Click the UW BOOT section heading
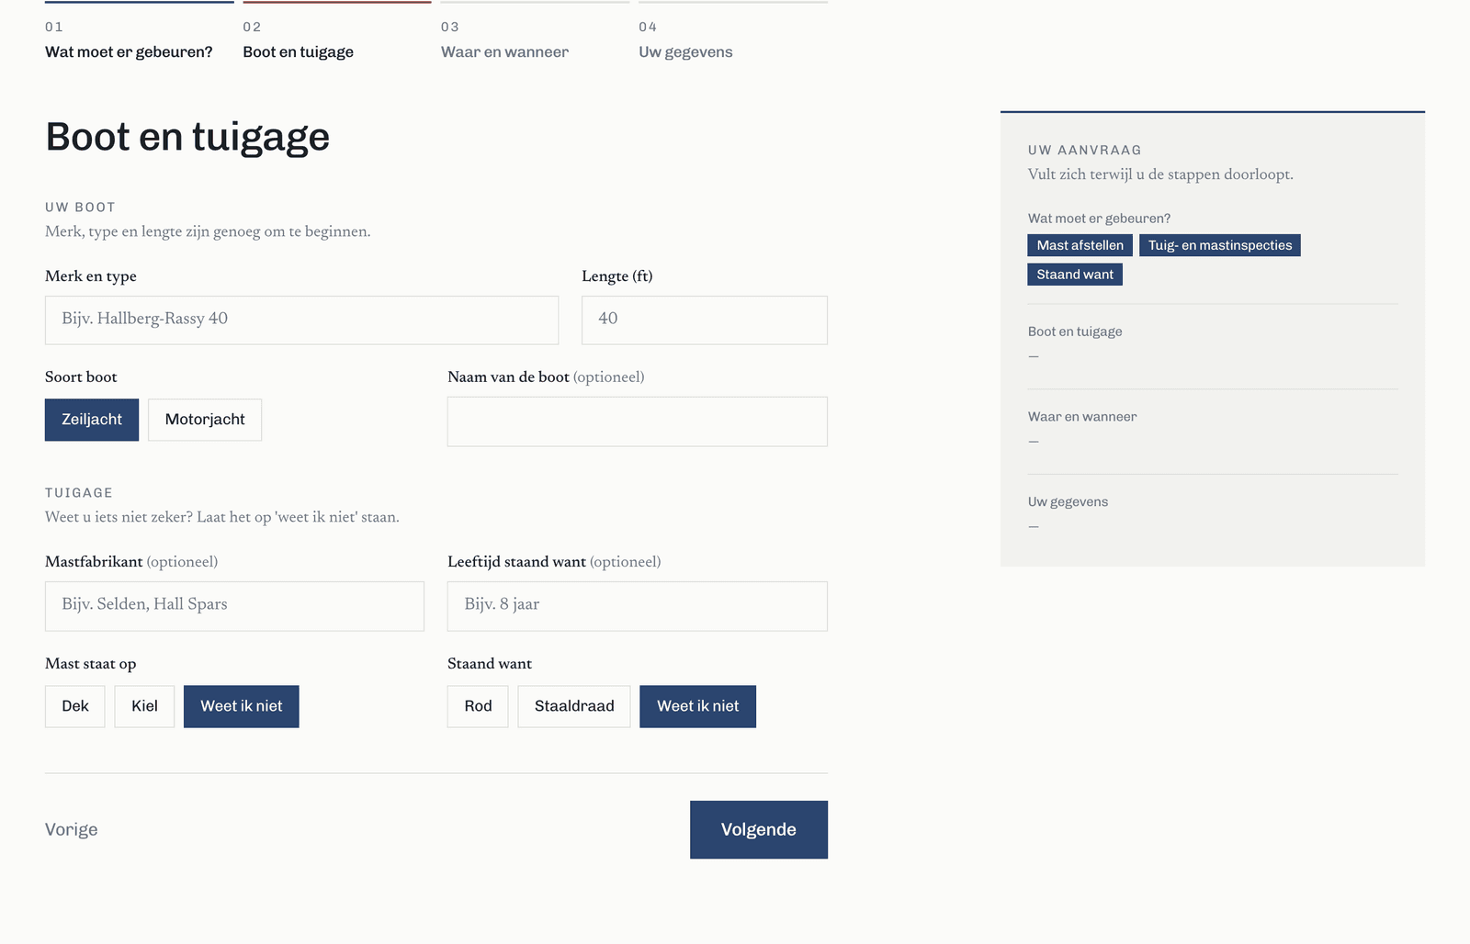This screenshot has height=944, width=1470. pyautogui.click(x=81, y=208)
